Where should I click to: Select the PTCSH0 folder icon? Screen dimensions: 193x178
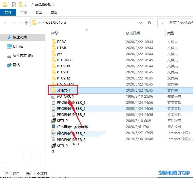[53, 66]
